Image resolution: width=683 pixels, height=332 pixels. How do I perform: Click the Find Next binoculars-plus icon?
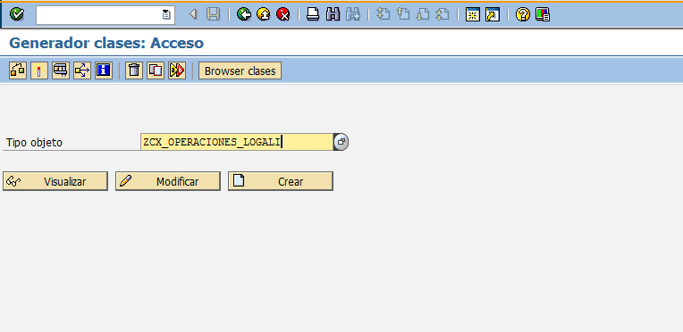[353, 15]
